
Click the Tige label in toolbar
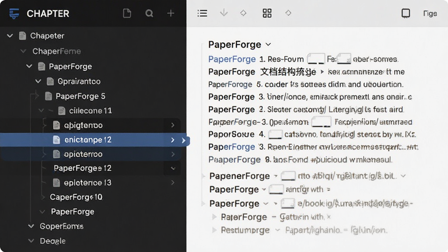[x=430, y=14]
